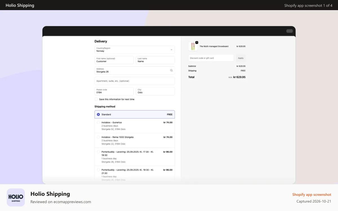
Task: Click 'Storgata 22, 0184 Oslo' address text
Action: tap(114, 144)
